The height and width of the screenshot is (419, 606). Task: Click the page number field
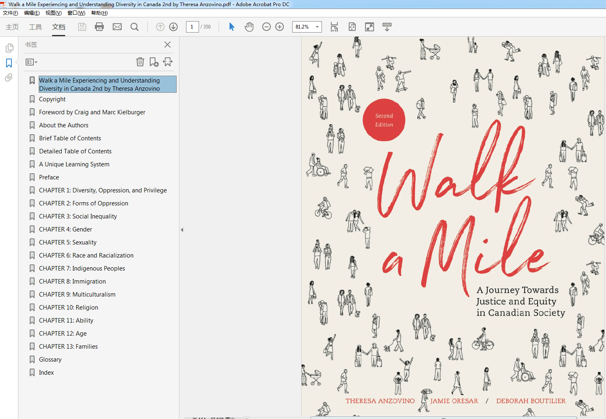click(x=192, y=27)
